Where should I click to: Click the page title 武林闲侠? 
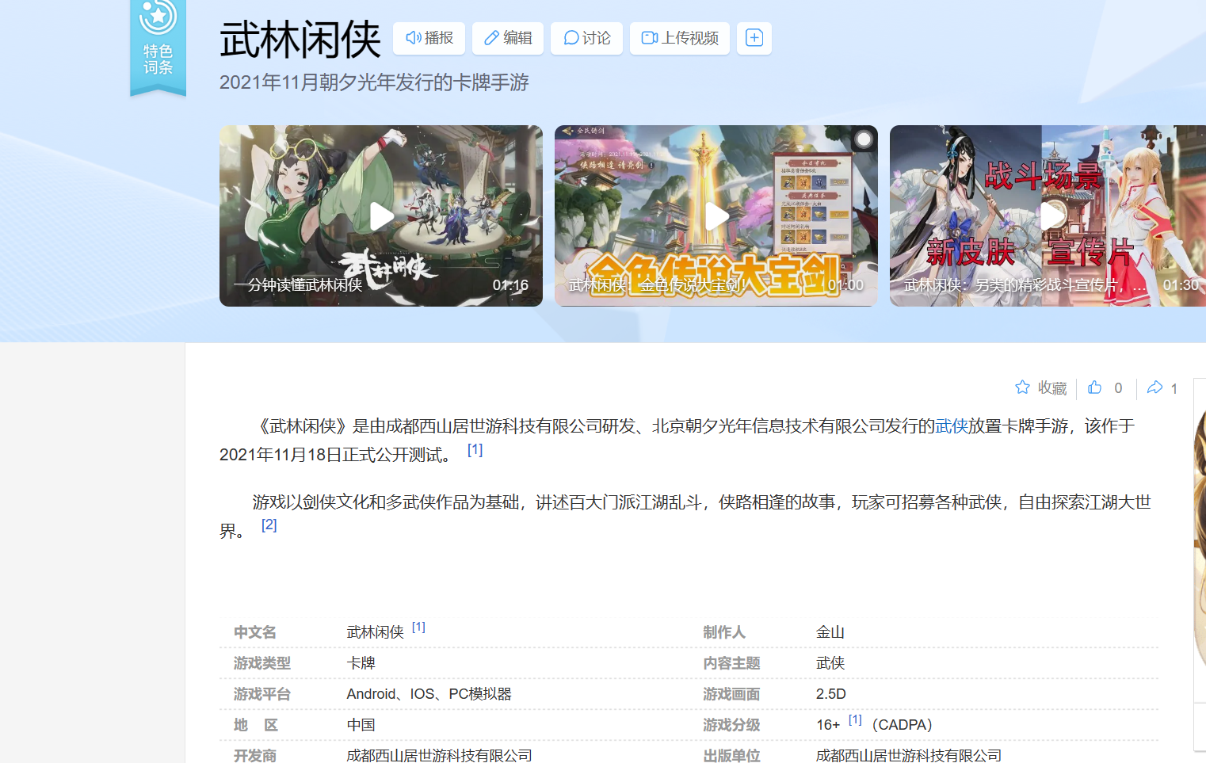click(x=300, y=40)
